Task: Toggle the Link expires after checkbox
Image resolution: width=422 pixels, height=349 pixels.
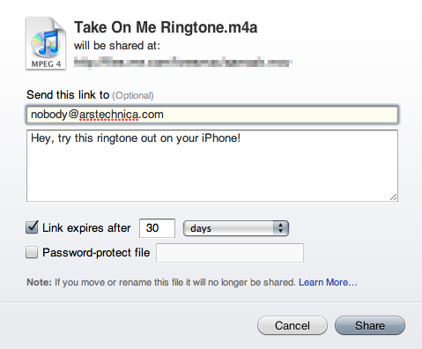Action: 32,227
